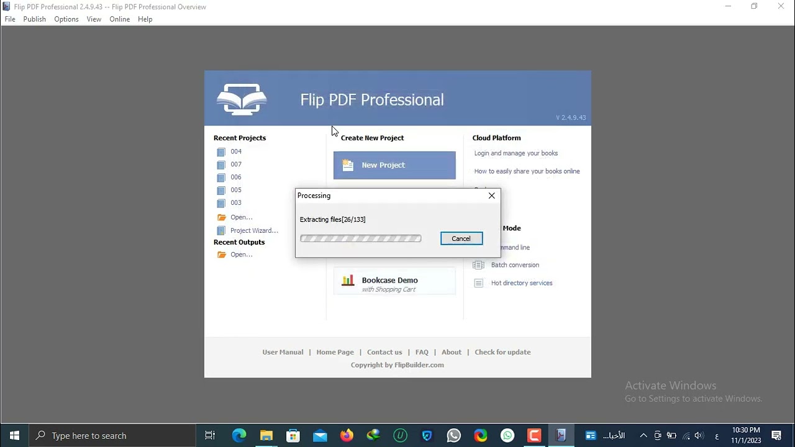The image size is (795, 447).
Task: Click folder icon under Recent Projects
Action: tap(222, 217)
